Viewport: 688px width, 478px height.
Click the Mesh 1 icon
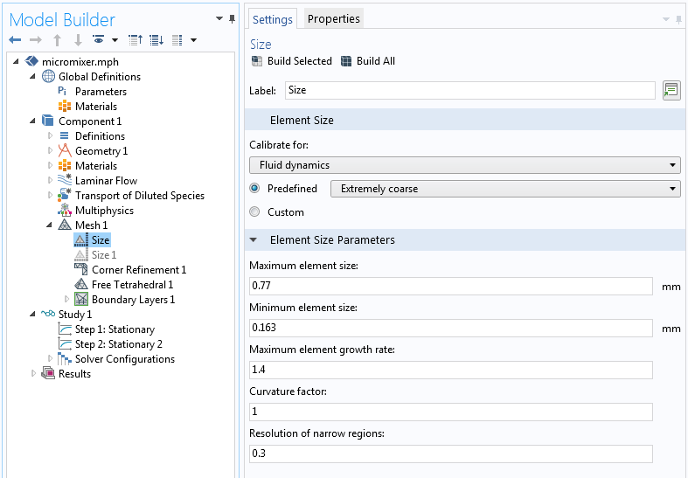(x=65, y=225)
